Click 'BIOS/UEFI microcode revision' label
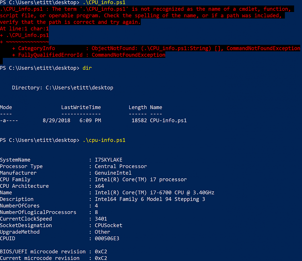 coord(43,252)
